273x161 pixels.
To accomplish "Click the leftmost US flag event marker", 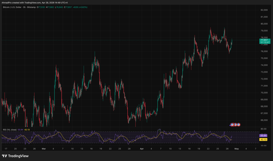I will pos(232,124).
